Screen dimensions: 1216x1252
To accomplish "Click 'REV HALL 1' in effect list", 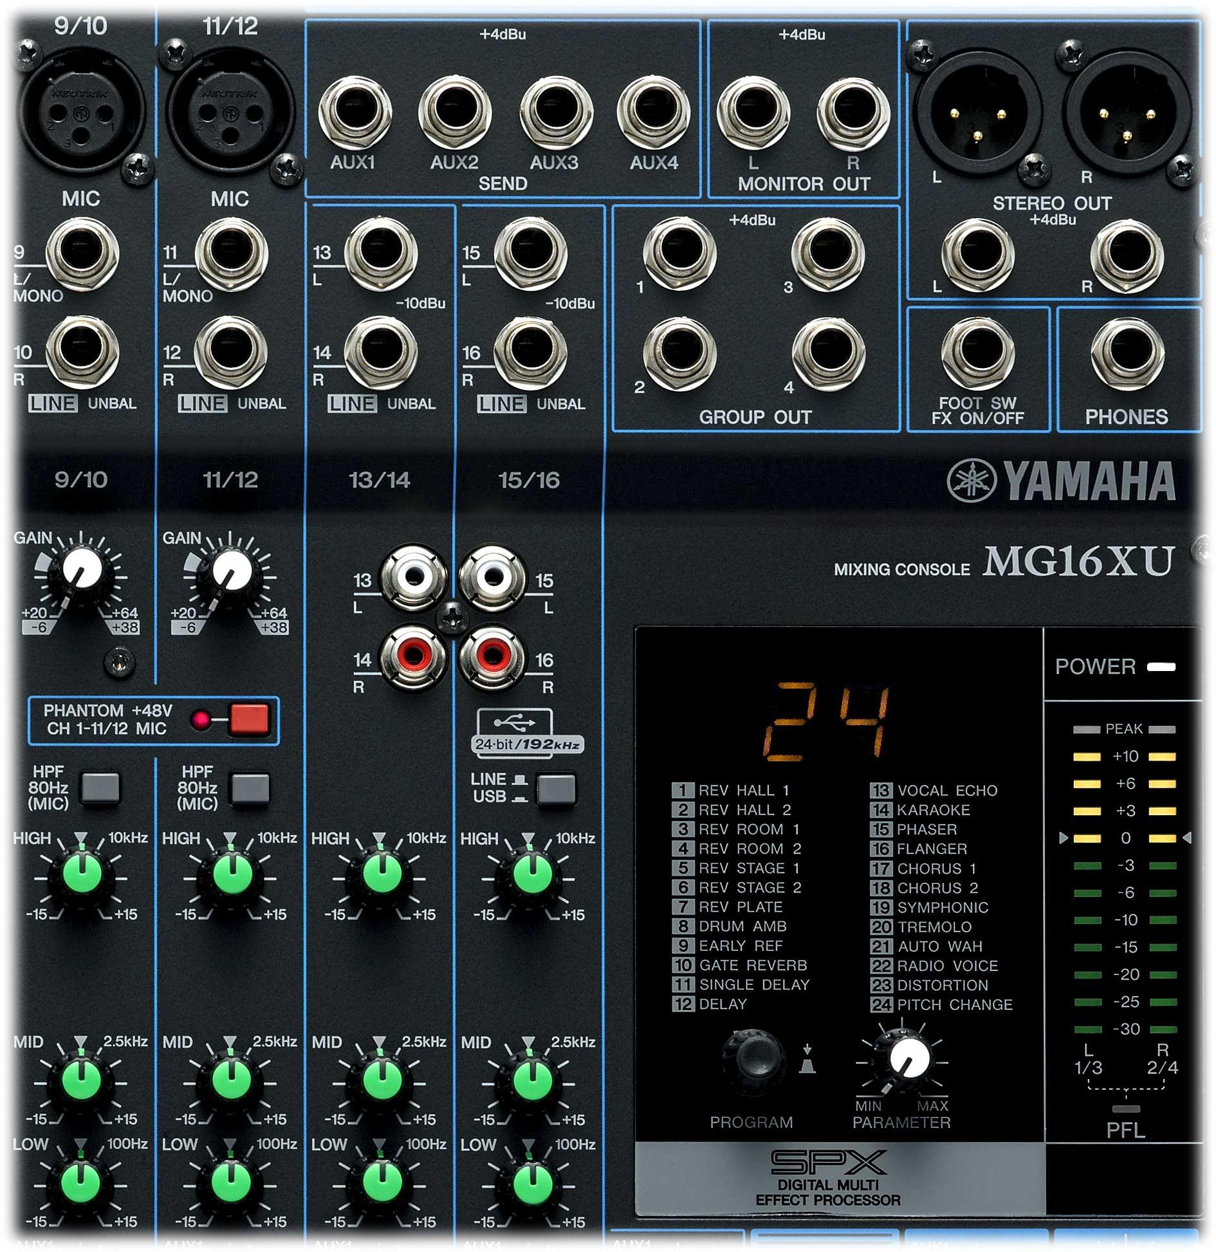I will 744,790.
